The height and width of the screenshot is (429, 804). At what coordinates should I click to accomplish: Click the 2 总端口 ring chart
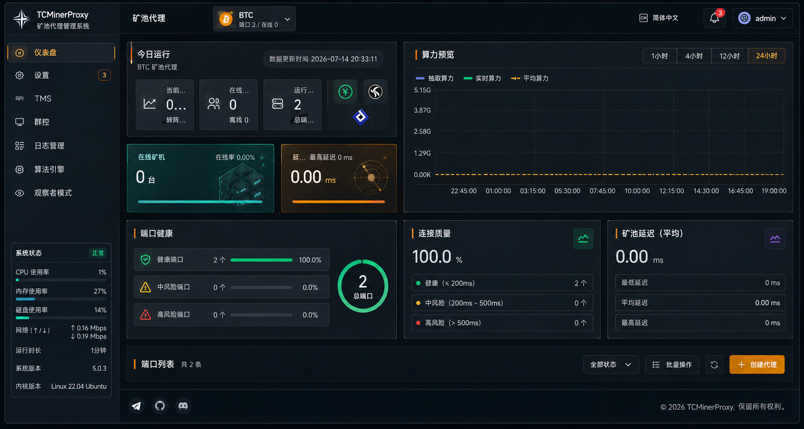[363, 286]
